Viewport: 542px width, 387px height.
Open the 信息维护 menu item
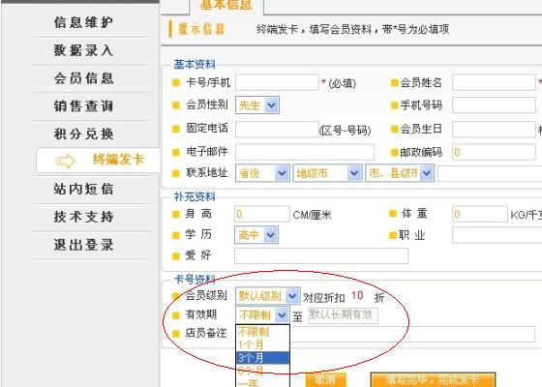tap(83, 22)
